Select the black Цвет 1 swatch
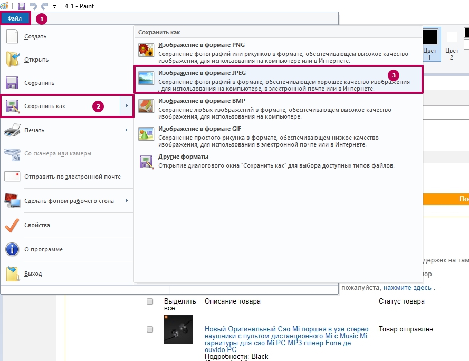The height and width of the screenshot is (361, 469). (430, 37)
